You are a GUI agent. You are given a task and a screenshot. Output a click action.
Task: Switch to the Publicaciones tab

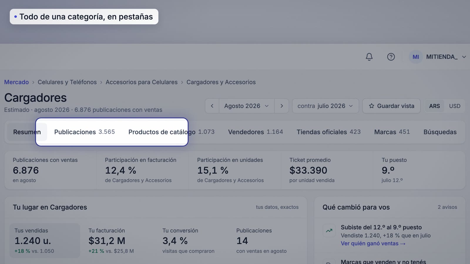pos(85,132)
